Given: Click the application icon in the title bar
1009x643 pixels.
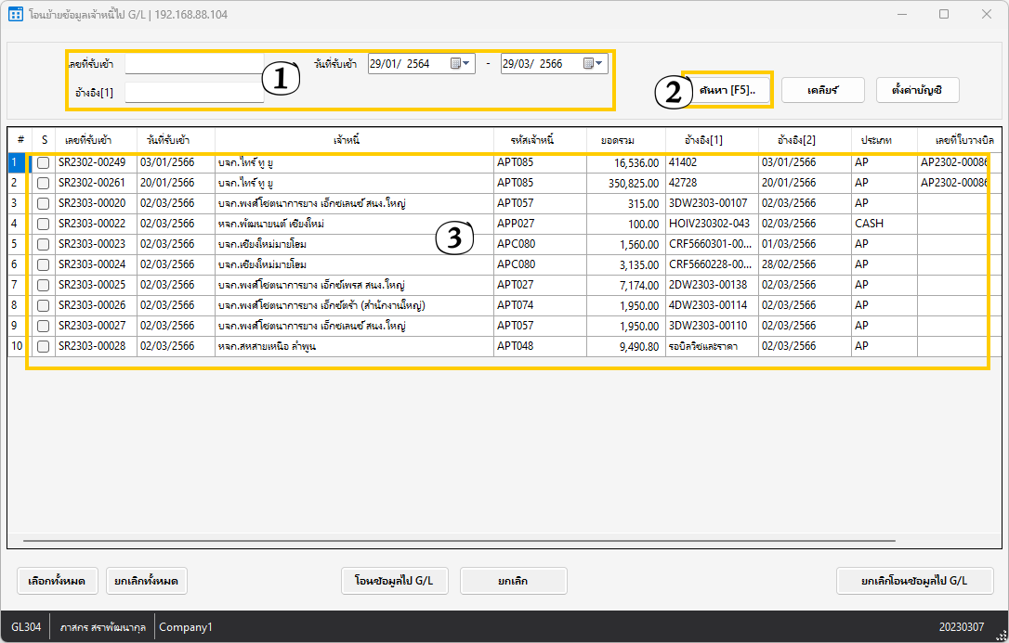Looking at the screenshot, I should [x=16, y=15].
